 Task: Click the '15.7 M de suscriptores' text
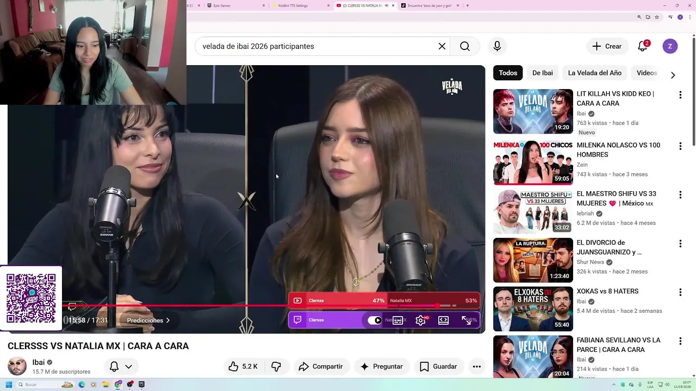coord(61,372)
